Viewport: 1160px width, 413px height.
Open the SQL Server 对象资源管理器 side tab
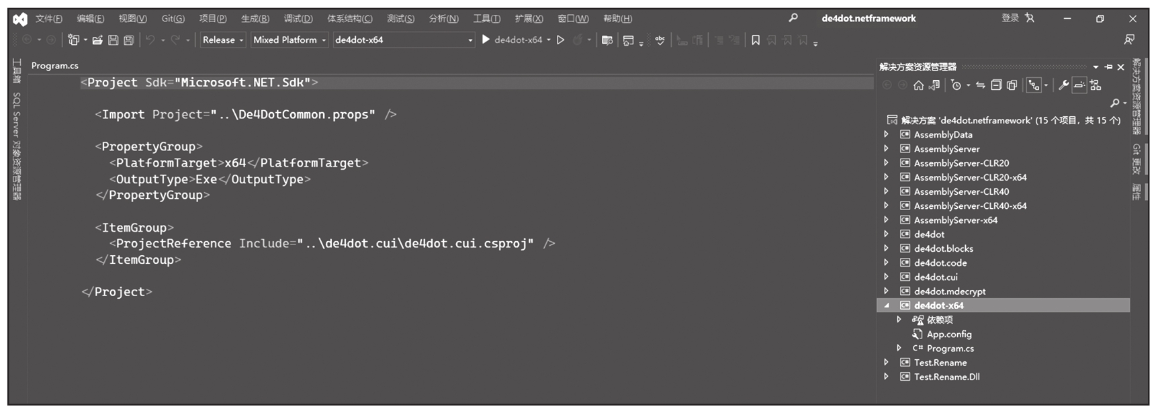(x=17, y=146)
